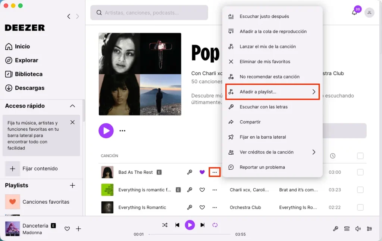Open Explorar in the sidebar

point(21,60)
